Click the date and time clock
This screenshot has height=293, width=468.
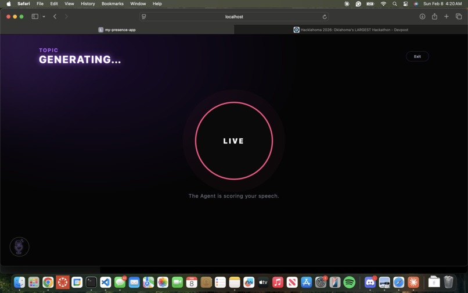tap(442, 3)
